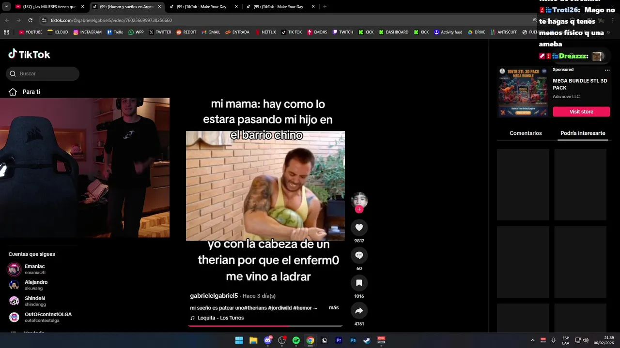620x348 pixels.
Task: Like the video with the heart icon
Action: [x=359, y=227]
